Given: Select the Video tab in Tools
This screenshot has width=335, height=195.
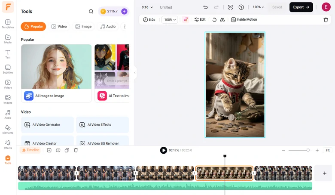Looking at the screenshot, I should [x=59, y=26].
